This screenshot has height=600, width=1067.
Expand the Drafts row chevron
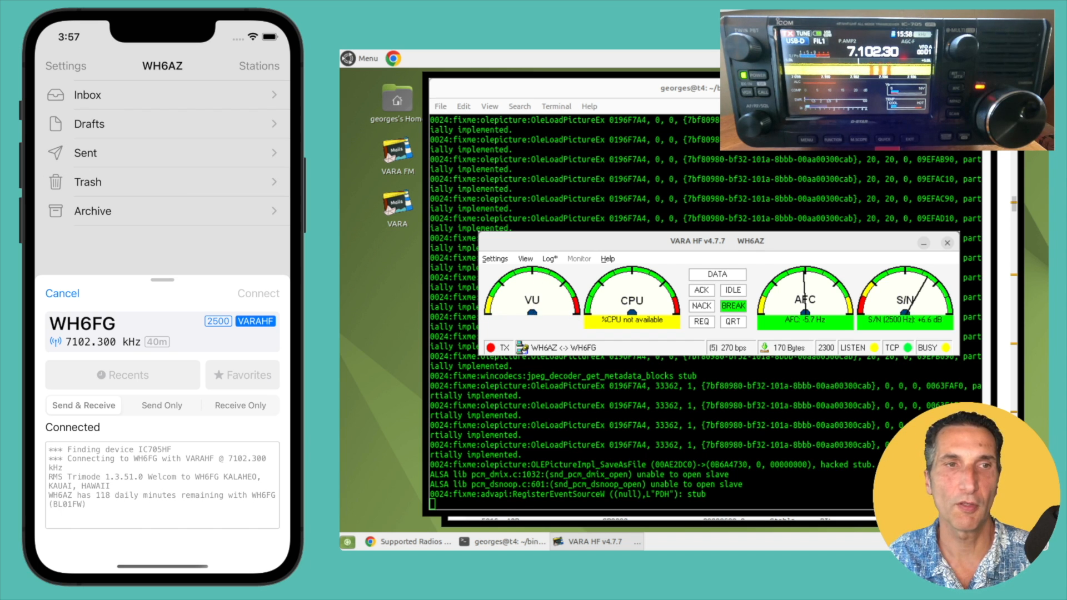click(x=274, y=124)
